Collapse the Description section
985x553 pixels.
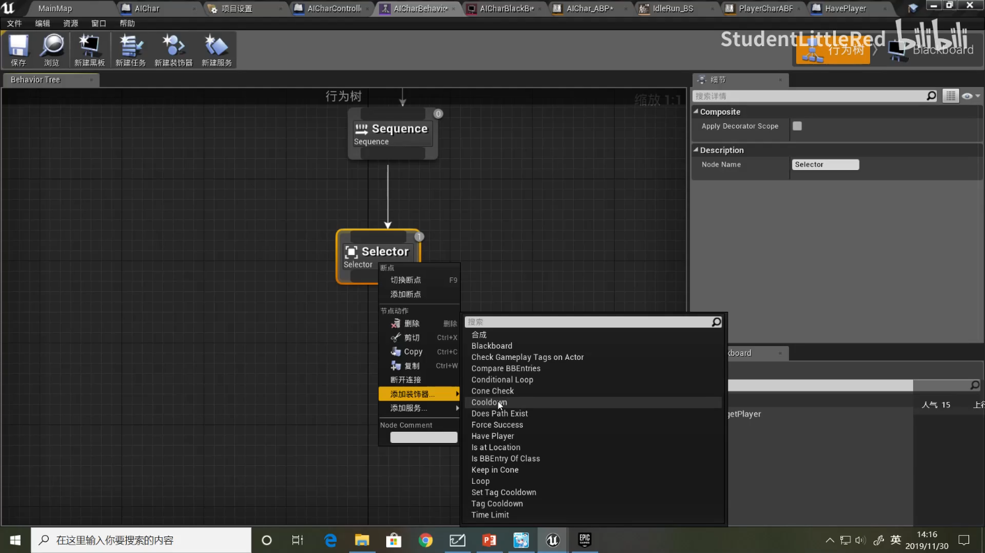(696, 150)
